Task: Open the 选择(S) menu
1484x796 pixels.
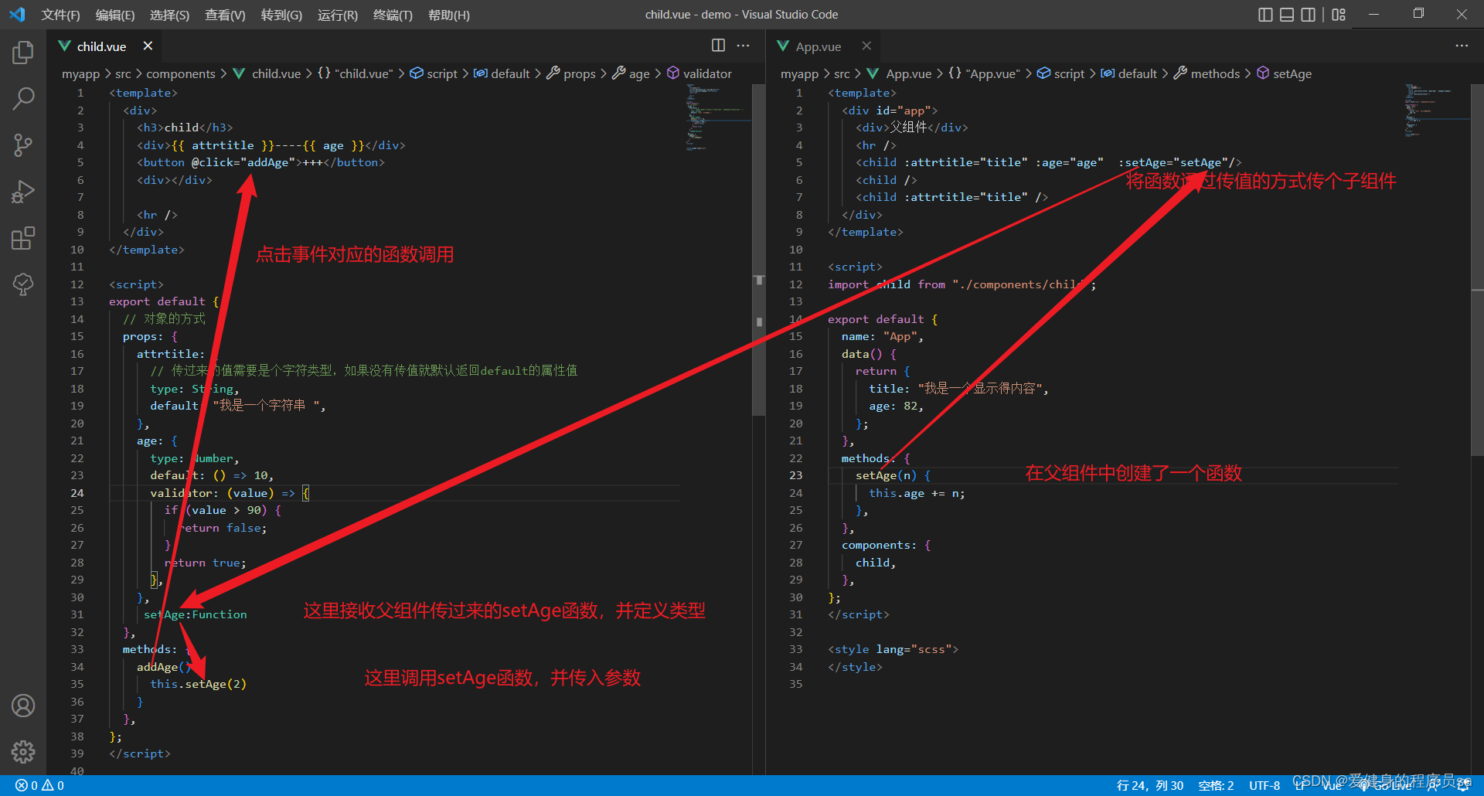Action: click(x=169, y=15)
